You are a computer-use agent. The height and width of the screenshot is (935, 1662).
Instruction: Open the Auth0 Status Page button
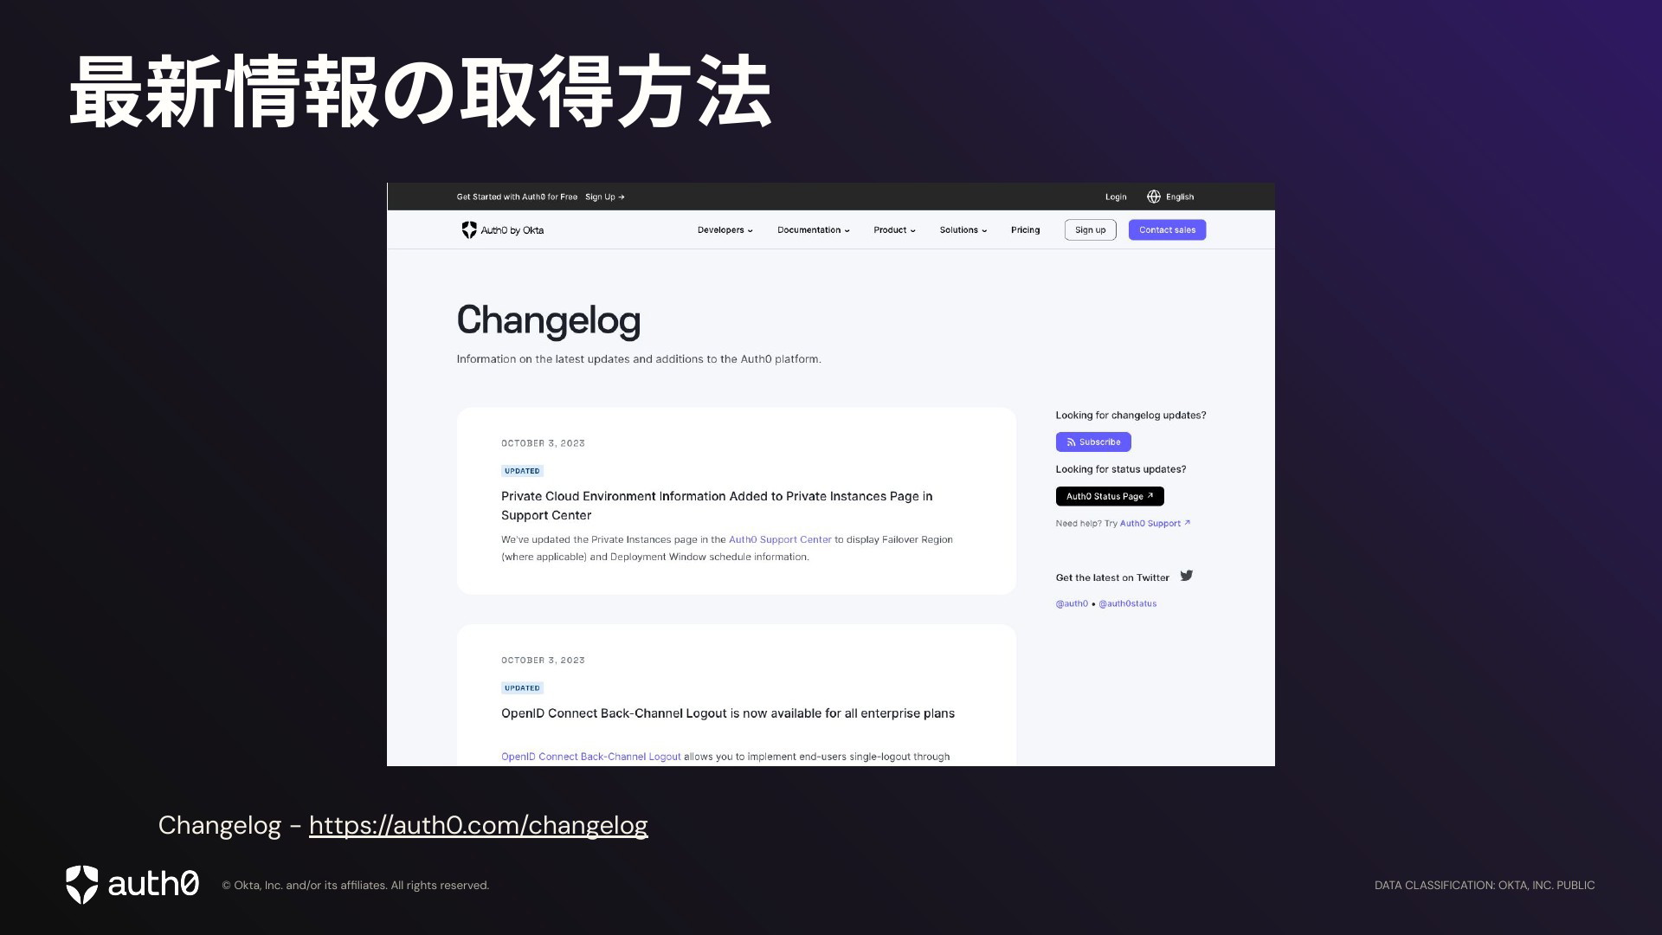[x=1110, y=496]
